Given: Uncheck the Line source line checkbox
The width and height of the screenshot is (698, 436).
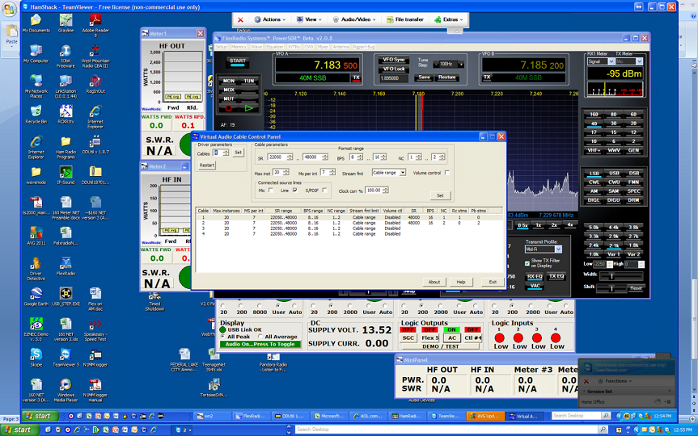Looking at the screenshot, I should (296, 191).
